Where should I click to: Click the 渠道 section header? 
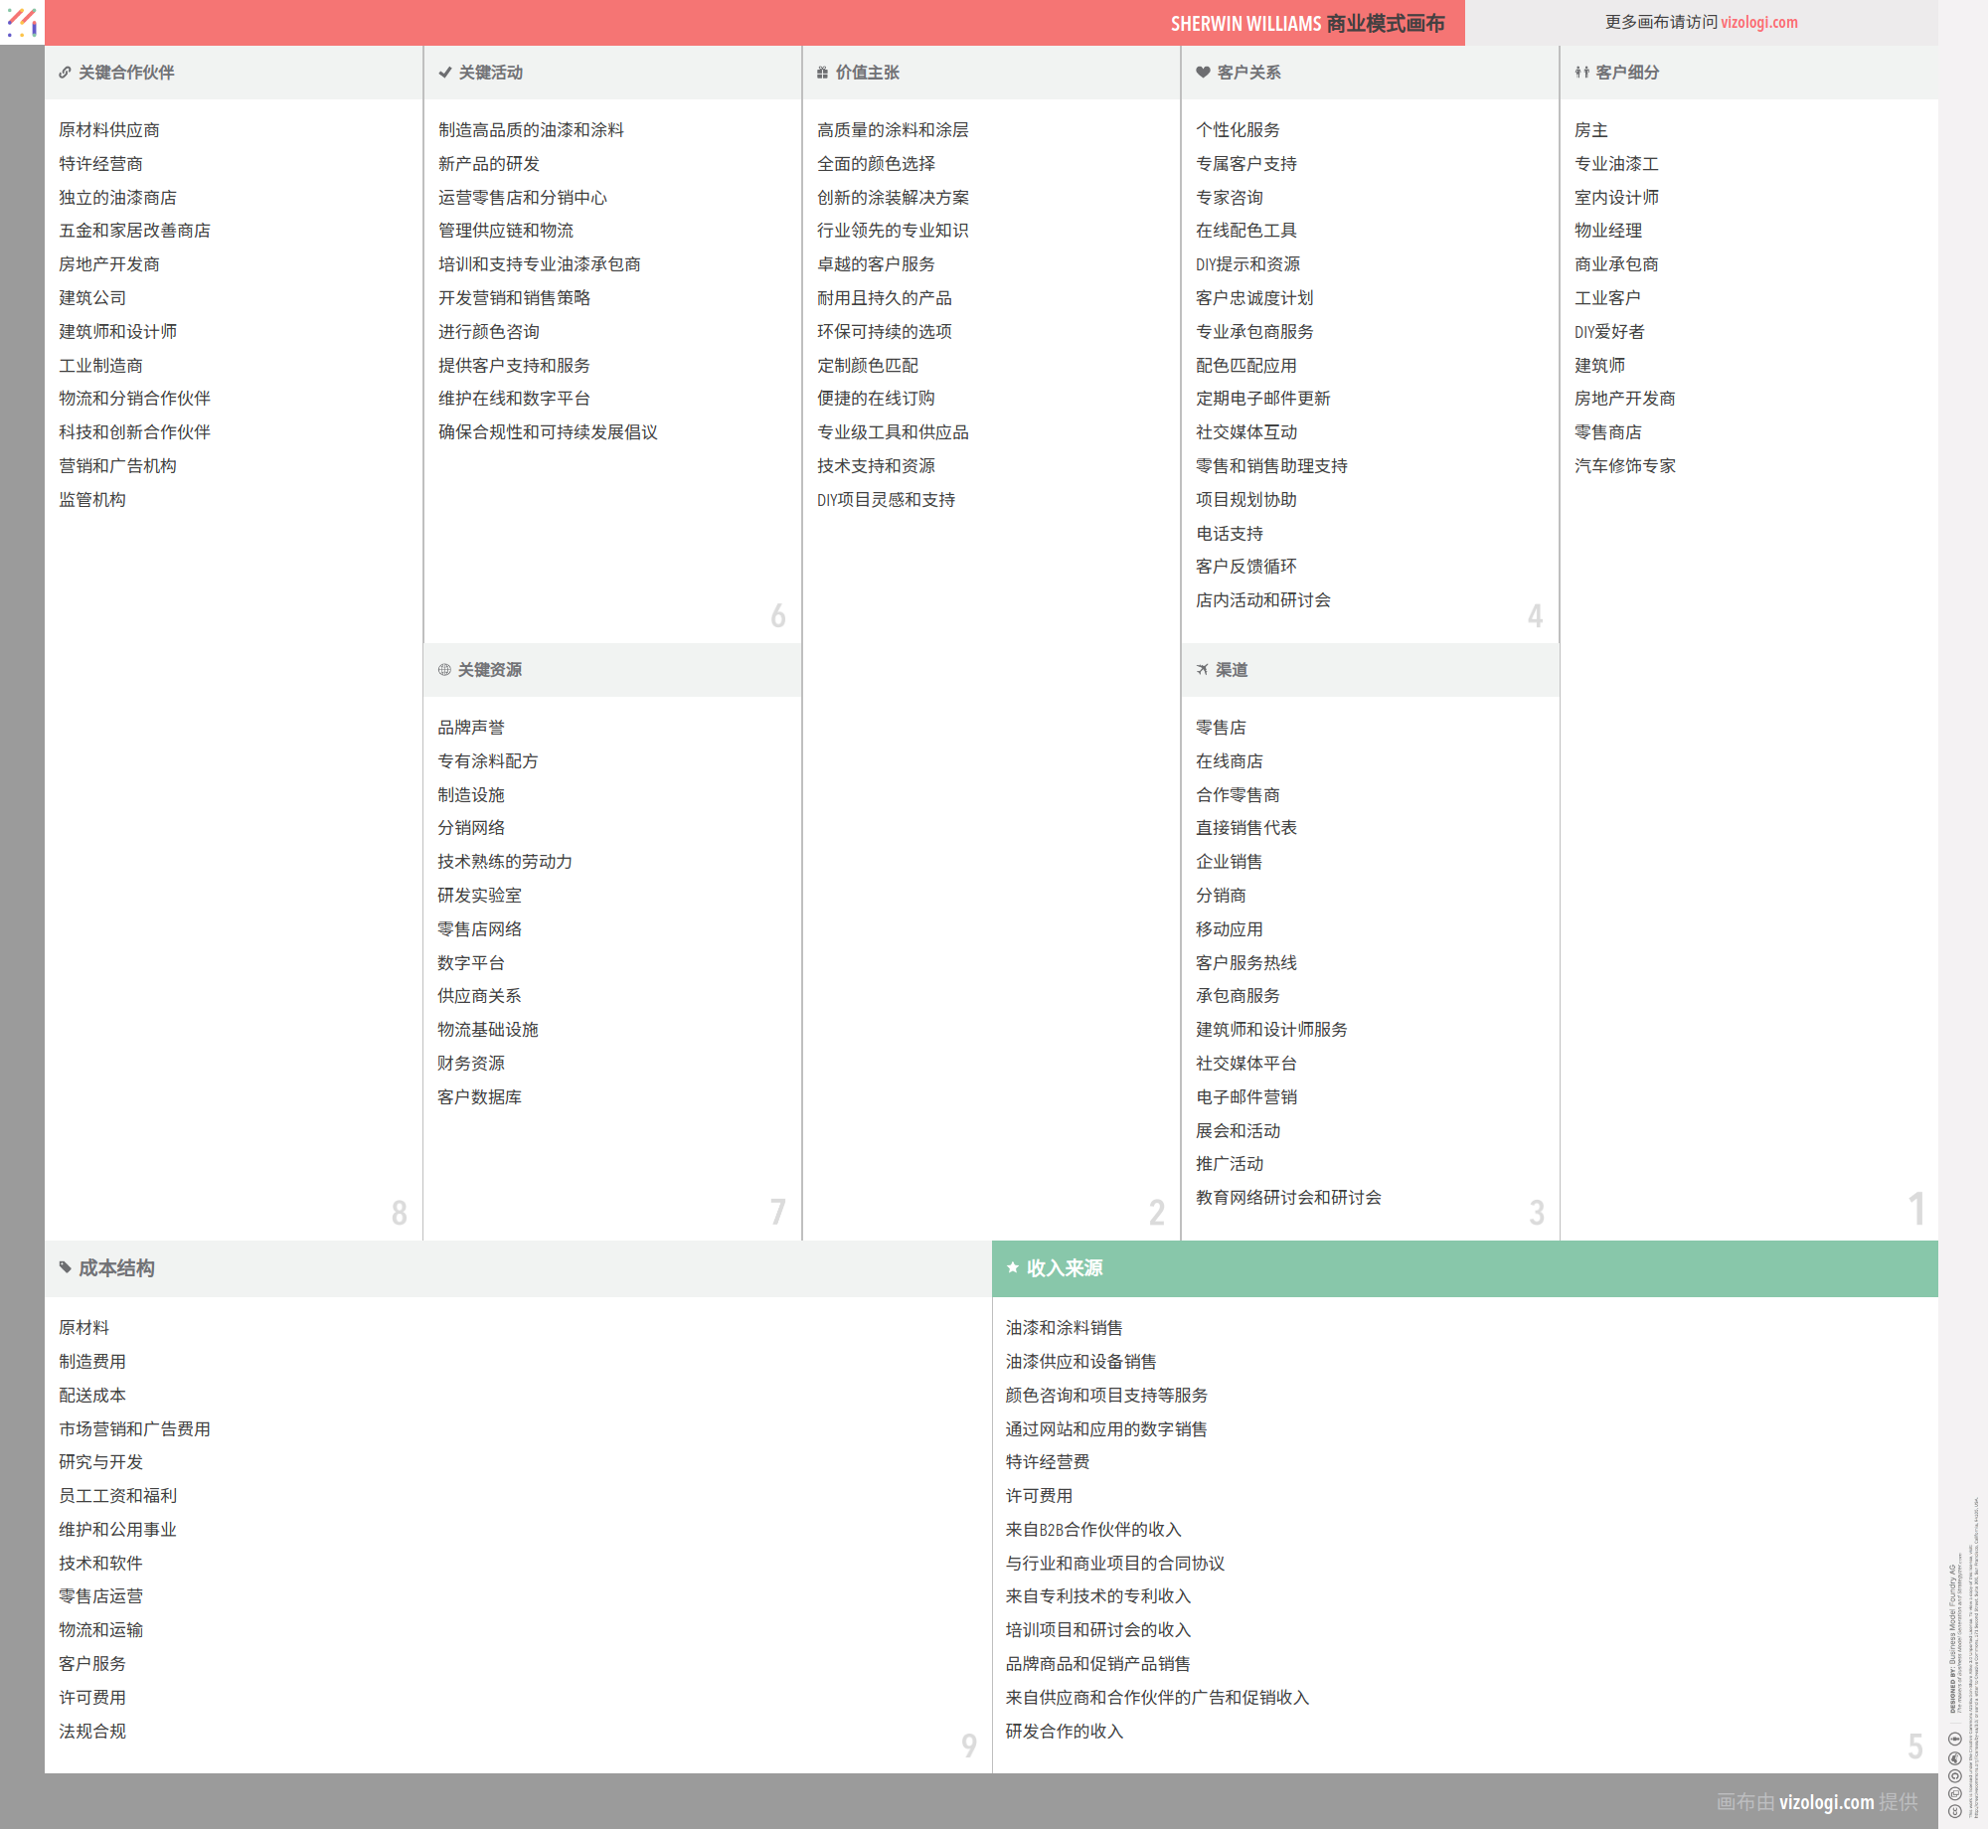tap(1232, 670)
